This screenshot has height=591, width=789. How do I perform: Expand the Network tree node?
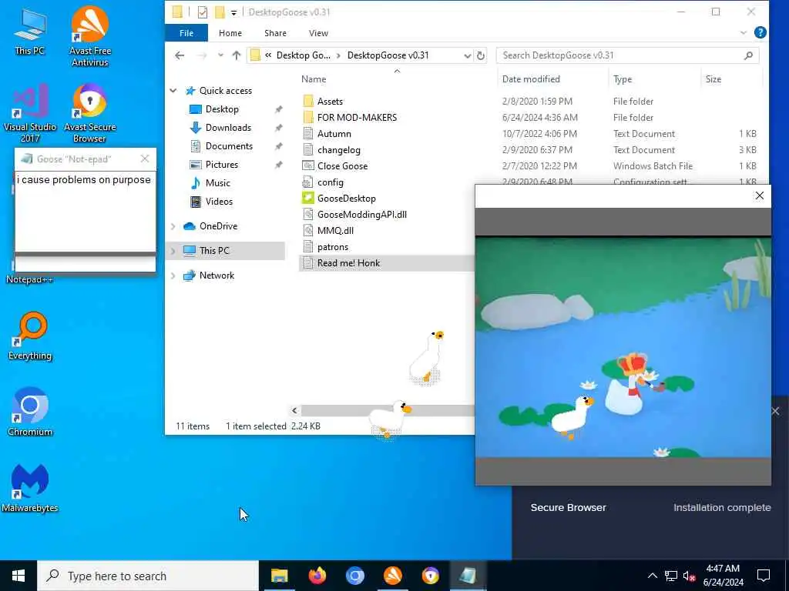click(173, 275)
